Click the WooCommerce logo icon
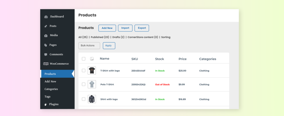The image size is (284, 116). coord(46,64)
